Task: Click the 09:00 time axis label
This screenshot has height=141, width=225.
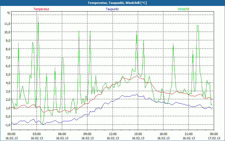Action: click(x=87, y=134)
